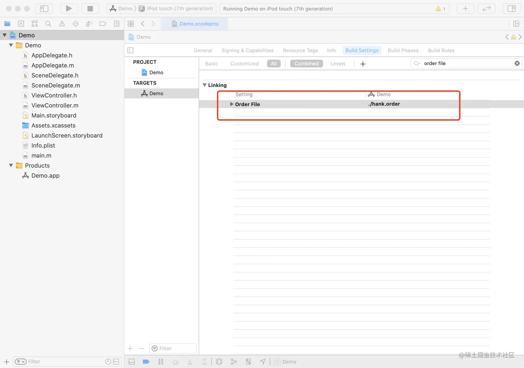This screenshot has width=524, height=368.
Task: Remove the selected target with minus button
Action: coord(141,348)
